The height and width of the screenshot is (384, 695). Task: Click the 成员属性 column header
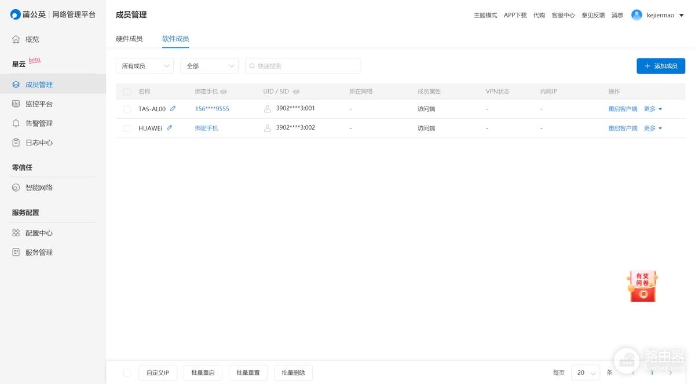click(x=429, y=92)
